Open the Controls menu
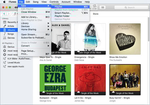 pyautogui.click(x=54, y=2)
